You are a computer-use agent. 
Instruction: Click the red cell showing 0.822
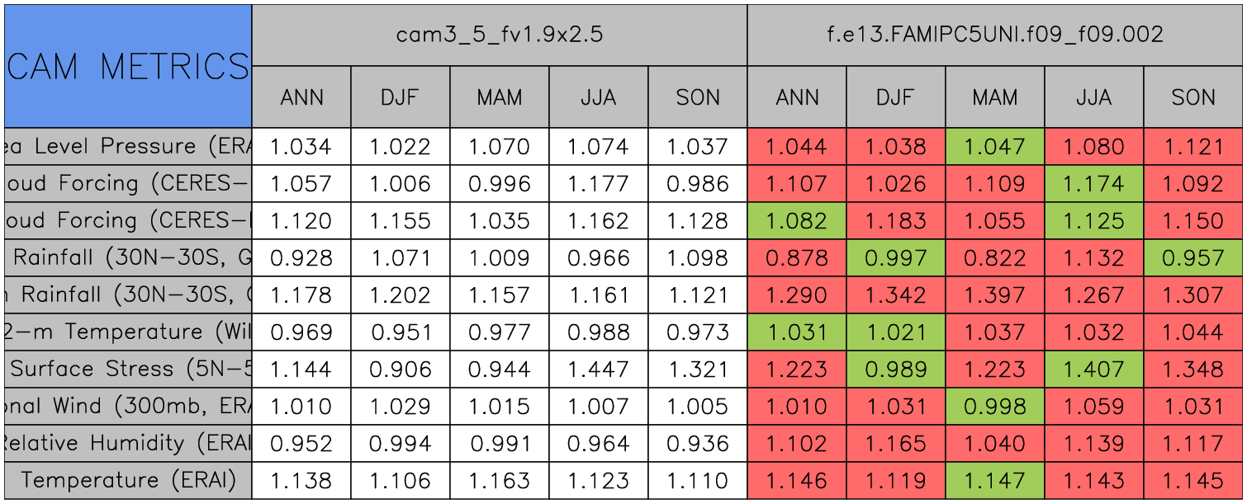994,258
